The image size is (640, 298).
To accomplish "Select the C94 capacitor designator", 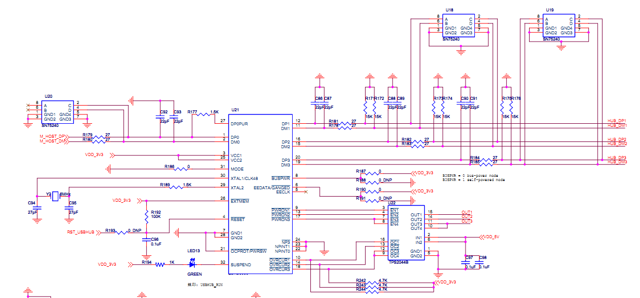I will tap(31, 203).
